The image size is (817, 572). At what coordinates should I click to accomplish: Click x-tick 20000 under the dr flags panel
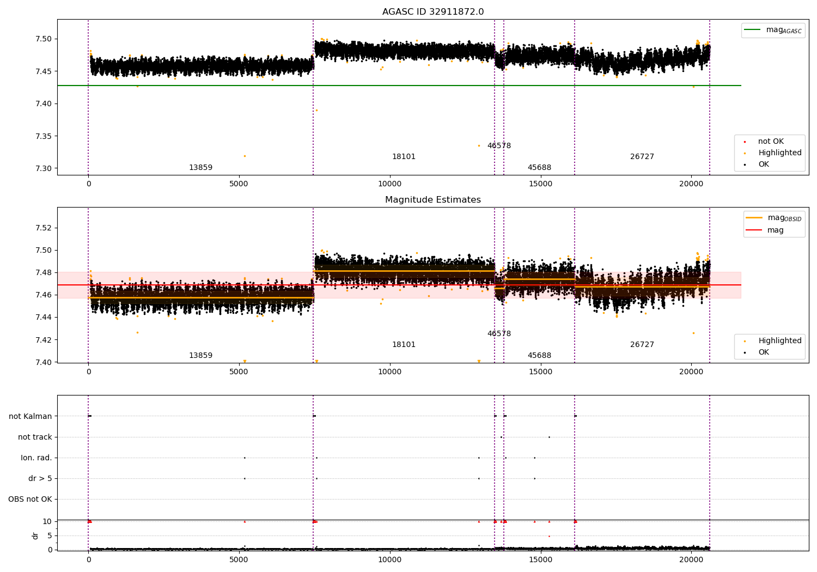[691, 560]
